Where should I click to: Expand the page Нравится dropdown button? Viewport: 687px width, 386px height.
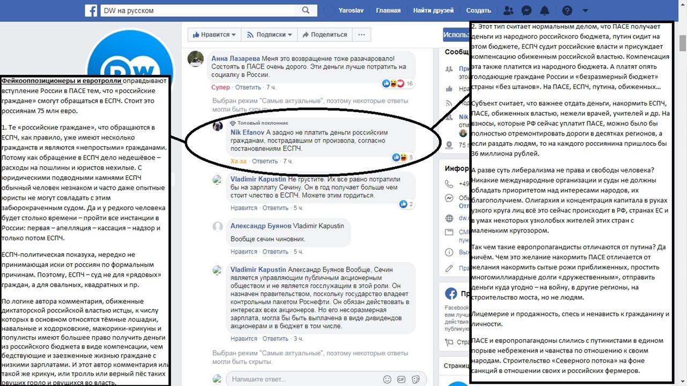point(214,34)
